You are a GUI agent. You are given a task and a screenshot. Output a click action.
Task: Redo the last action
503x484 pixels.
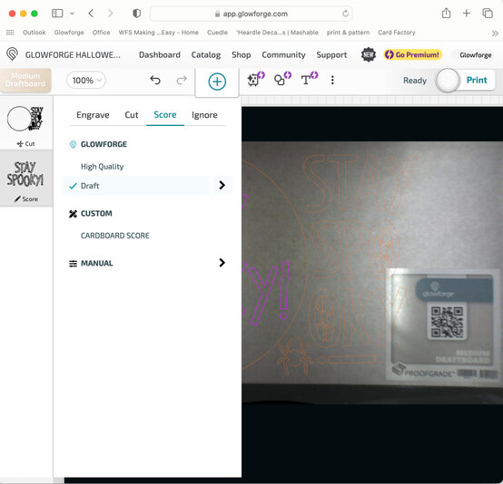182,80
